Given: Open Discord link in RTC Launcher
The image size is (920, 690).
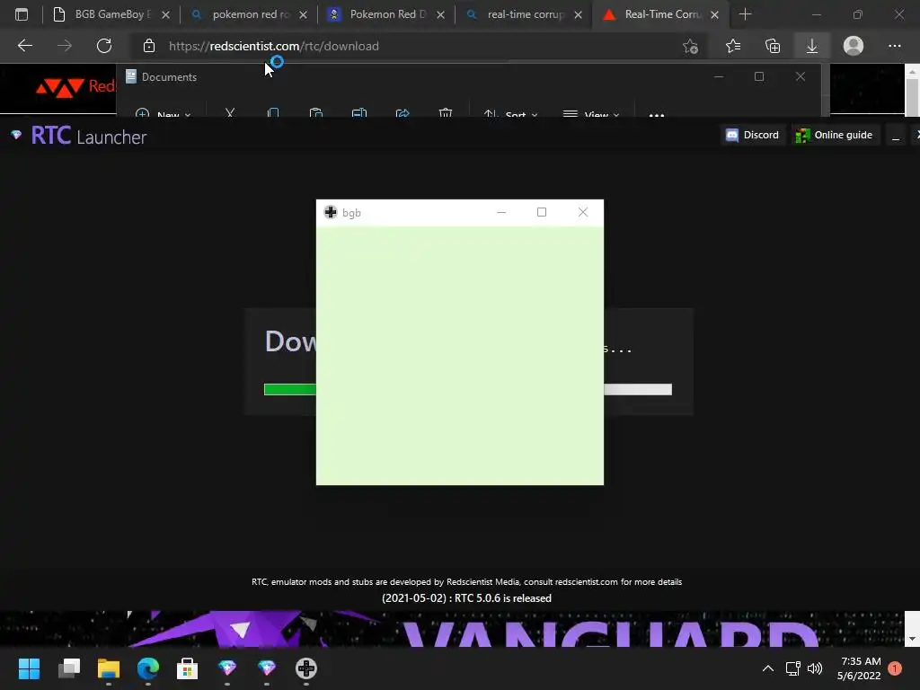Looking at the screenshot, I should pyautogui.click(x=753, y=135).
